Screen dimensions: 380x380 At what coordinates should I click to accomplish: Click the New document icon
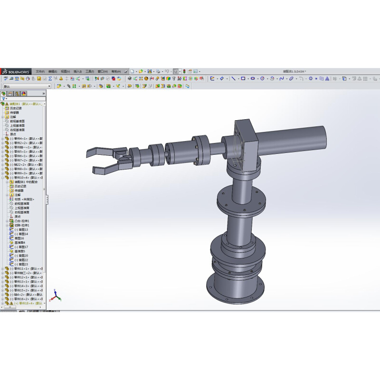coord(133,71)
